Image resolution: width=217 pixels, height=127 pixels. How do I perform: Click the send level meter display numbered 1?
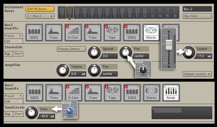point(182,113)
